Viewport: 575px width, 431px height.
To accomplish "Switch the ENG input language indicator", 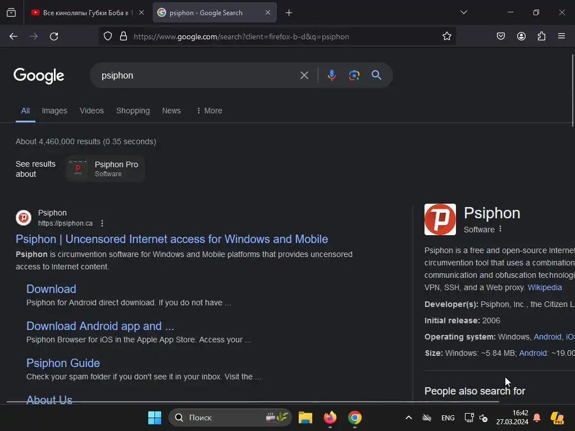I will click(x=448, y=418).
